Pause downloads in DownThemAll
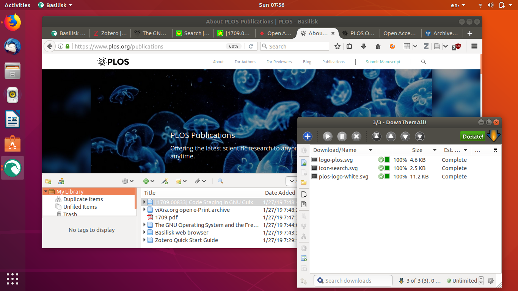This screenshot has width=518, height=291. [x=342, y=136]
